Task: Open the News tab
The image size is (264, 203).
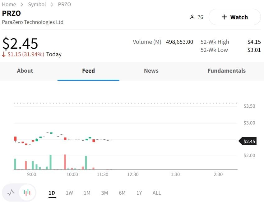Action: (x=151, y=71)
